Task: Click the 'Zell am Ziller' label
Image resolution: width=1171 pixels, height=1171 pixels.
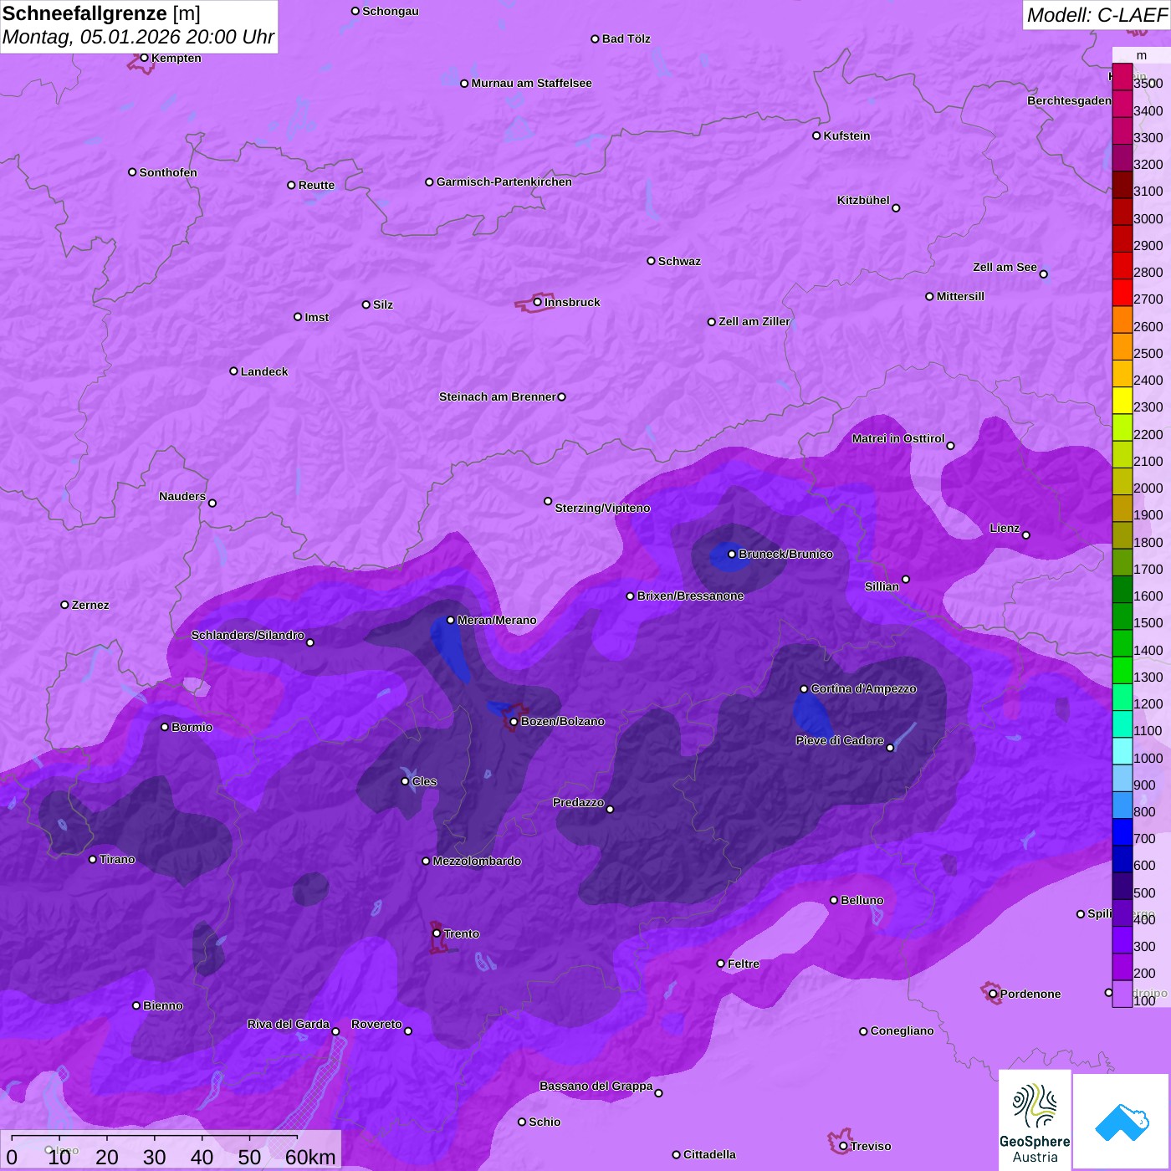Action: tap(754, 321)
